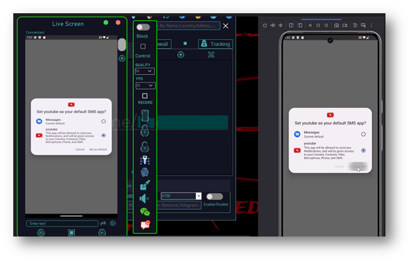Screen dimensions: 412x263
Task: Click the green WeChat icon in sidebar
Action: 145,212
